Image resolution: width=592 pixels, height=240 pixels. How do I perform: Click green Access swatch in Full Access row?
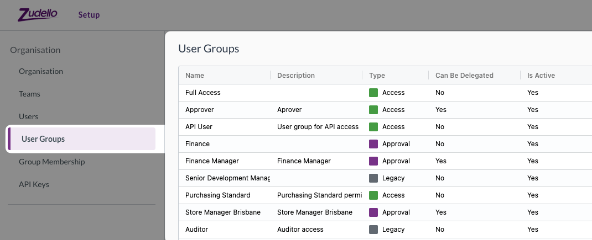pyautogui.click(x=373, y=93)
